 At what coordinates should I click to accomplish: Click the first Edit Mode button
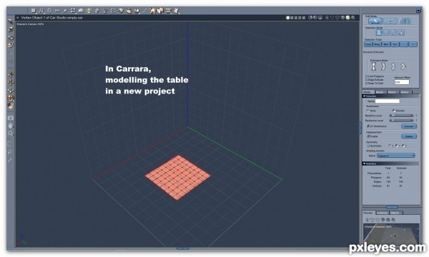click(x=375, y=21)
